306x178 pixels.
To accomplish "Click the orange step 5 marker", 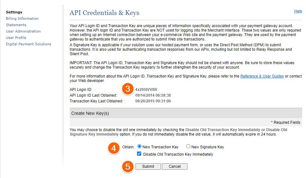I will (127, 167).
